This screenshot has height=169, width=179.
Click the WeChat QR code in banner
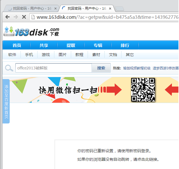[143, 90]
